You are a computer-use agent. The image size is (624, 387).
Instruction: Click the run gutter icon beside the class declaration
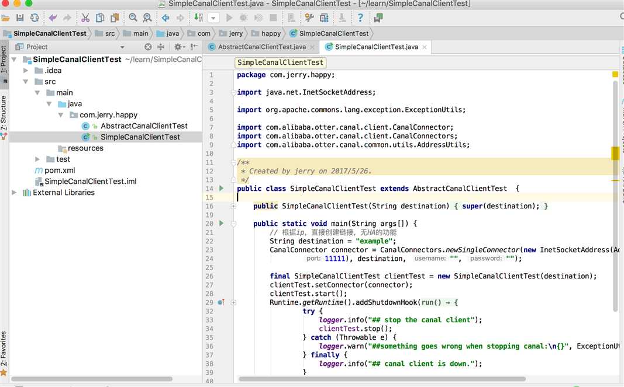click(x=221, y=189)
